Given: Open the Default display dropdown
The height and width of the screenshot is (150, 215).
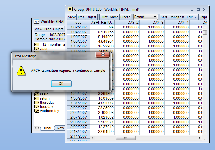Looking at the screenshot, I should tap(145, 17).
